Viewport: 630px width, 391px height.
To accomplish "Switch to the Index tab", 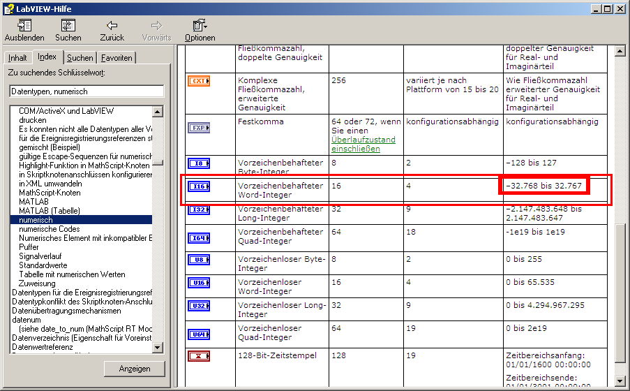I will (47, 57).
